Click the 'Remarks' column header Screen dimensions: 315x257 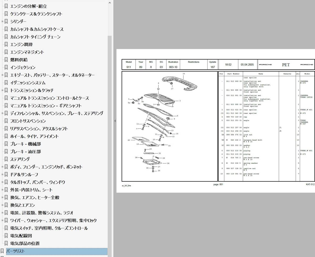point(287,74)
